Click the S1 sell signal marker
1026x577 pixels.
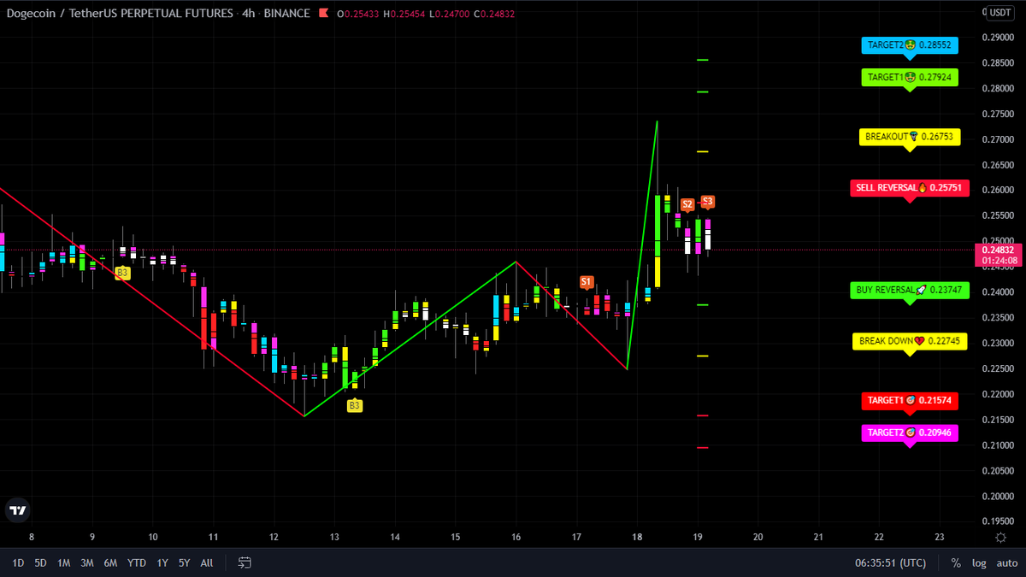click(x=586, y=282)
